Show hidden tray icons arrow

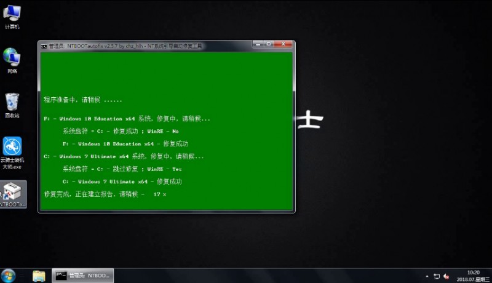427,276
